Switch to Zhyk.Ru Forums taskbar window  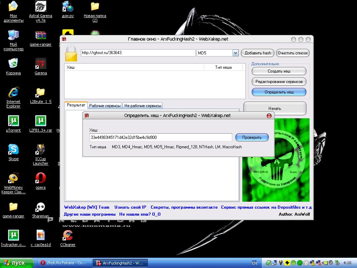tap(64, 263)
